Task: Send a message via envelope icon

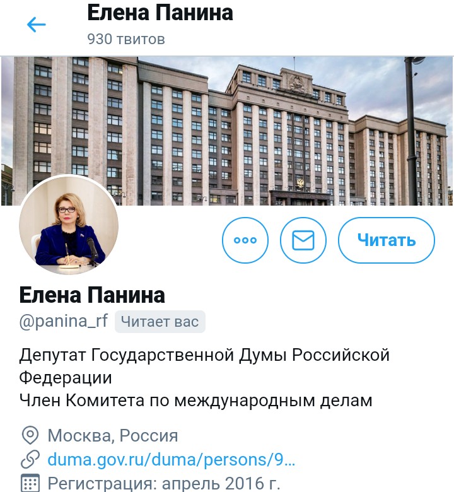Action: (x=303, y=240)
